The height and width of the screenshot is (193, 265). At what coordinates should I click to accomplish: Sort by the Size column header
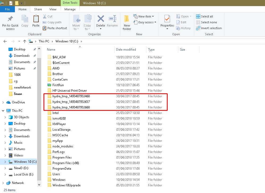tap(189, 50)
